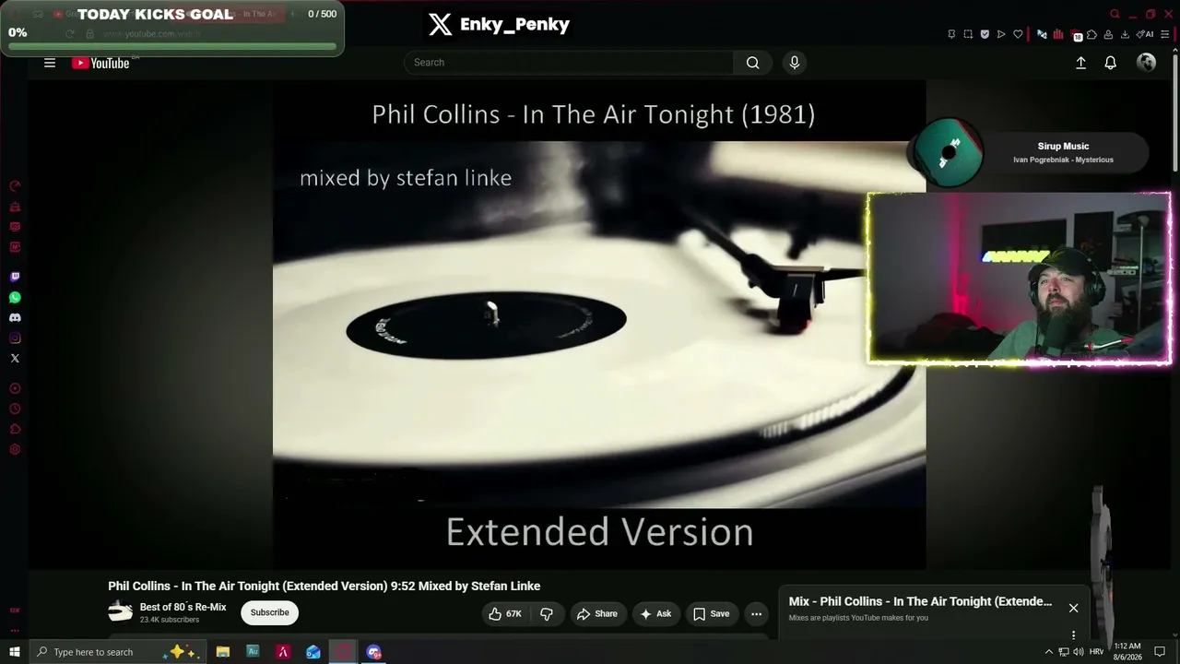
Task: Save the video to a playlist
Action: pyautogui.click(x=711, y=614)
